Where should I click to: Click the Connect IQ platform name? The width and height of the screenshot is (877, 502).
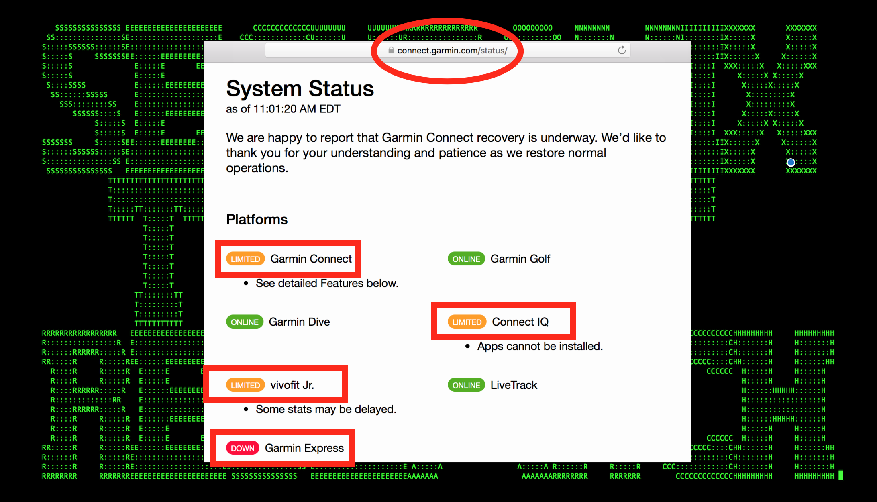(520, 322)
